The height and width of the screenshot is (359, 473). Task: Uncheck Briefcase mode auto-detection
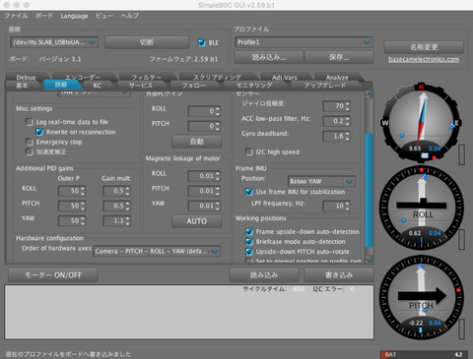click(249, 242)
